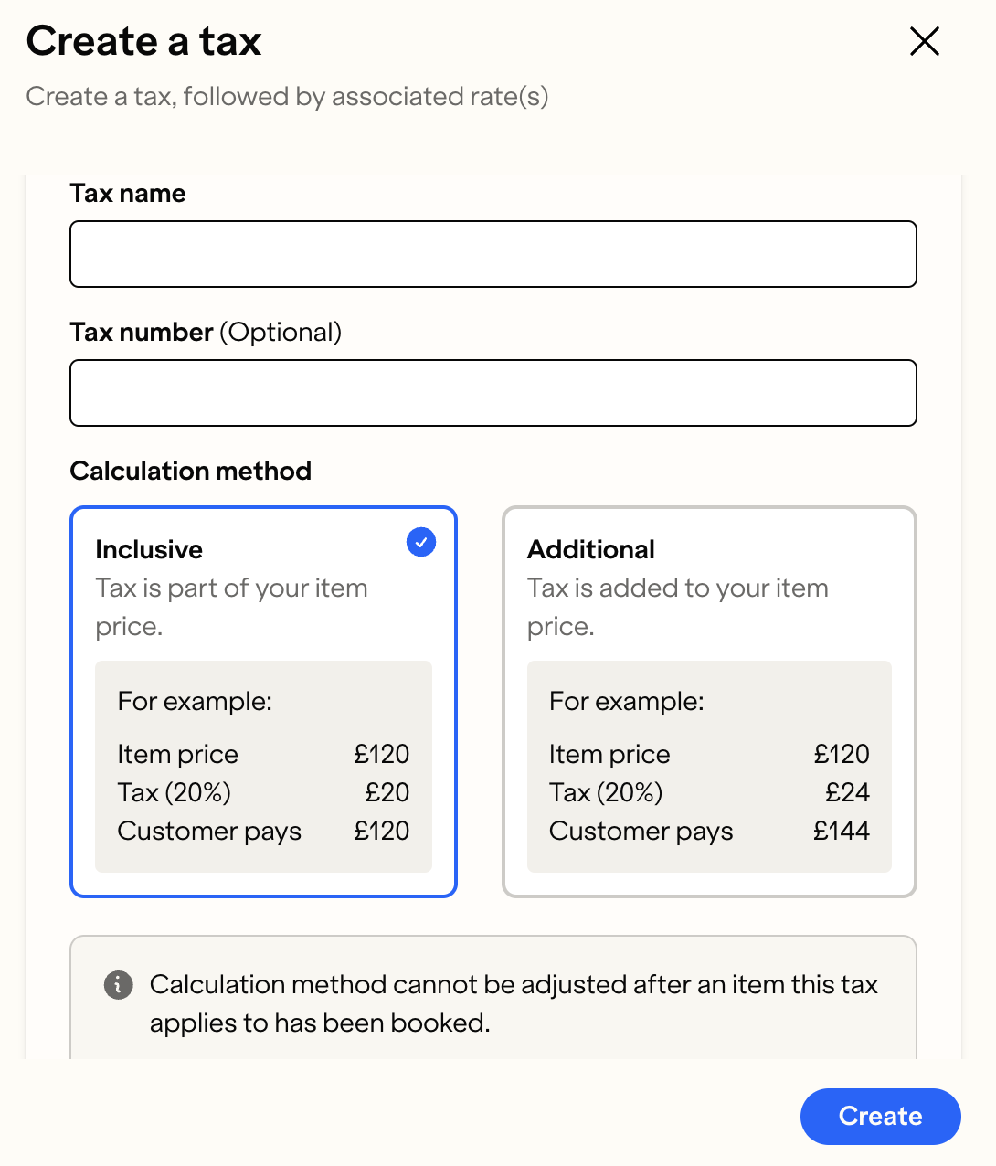Select the Additional calculation method
This screenshot has width=996, height=1166.
[x=709, y=702]
